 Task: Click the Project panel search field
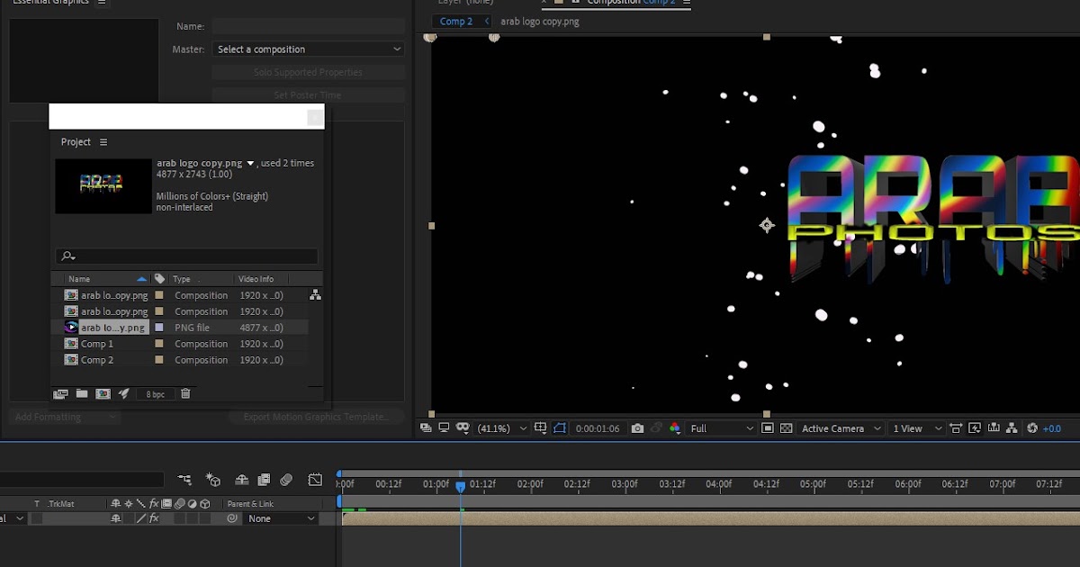pos(186,256)
